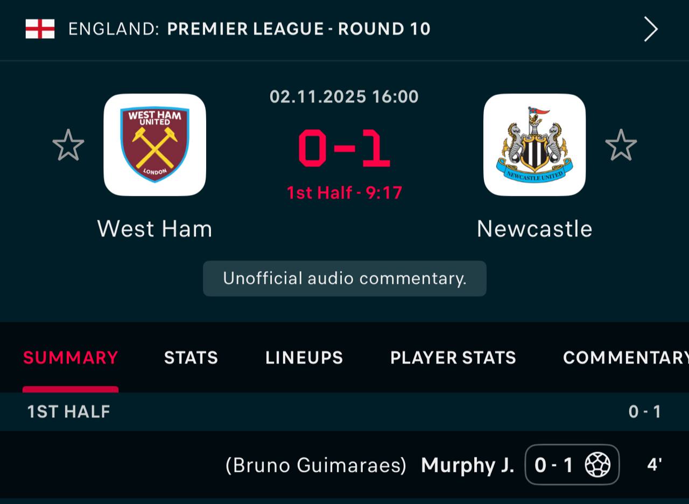Favorite West Ham with star toggle

pos(68,145)
